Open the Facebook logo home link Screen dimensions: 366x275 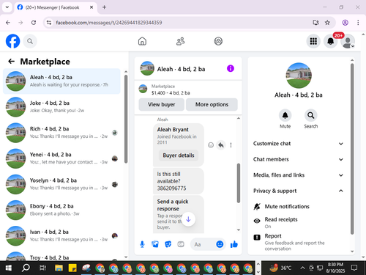click(x=12, y=41)
